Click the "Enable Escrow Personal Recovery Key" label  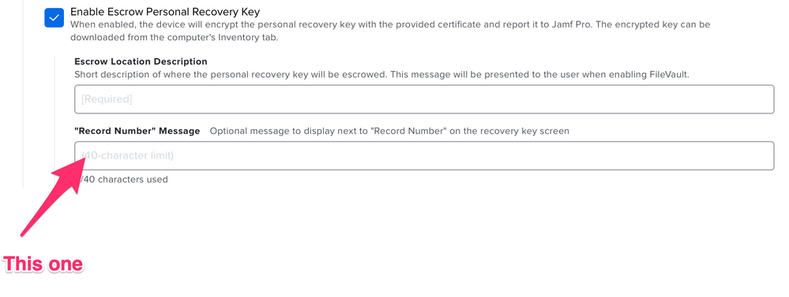165,11
